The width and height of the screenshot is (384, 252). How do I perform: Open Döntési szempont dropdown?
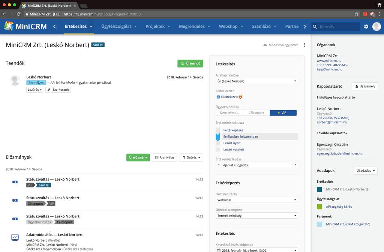click(257, 216)
